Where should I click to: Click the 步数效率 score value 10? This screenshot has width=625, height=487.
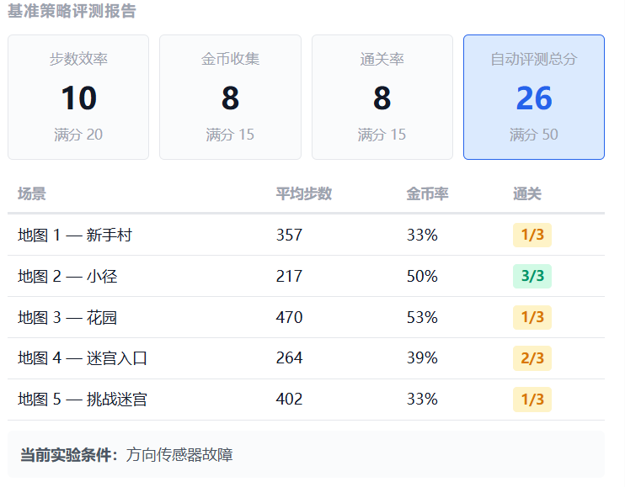[x=78, y=98]
